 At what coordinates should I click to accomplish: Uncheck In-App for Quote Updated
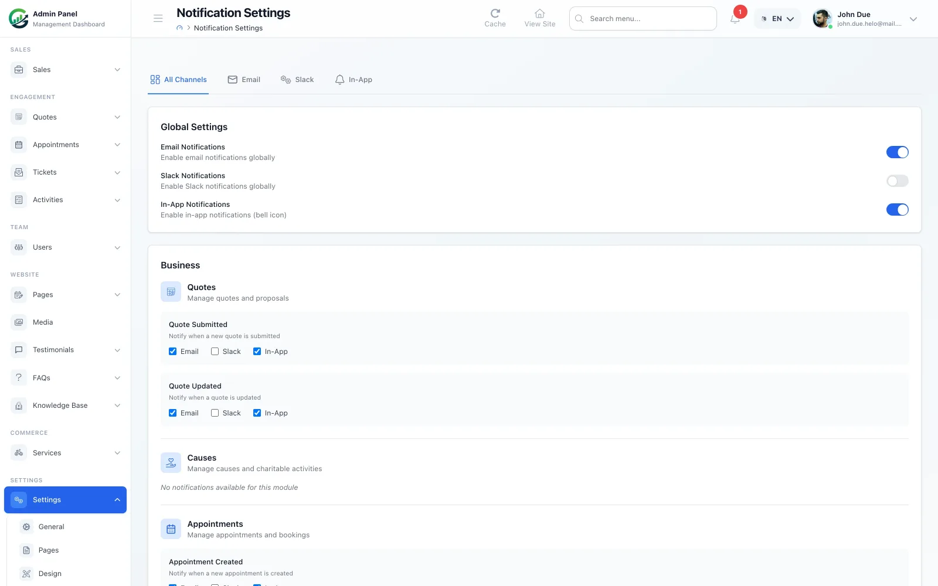click(257, 413)
